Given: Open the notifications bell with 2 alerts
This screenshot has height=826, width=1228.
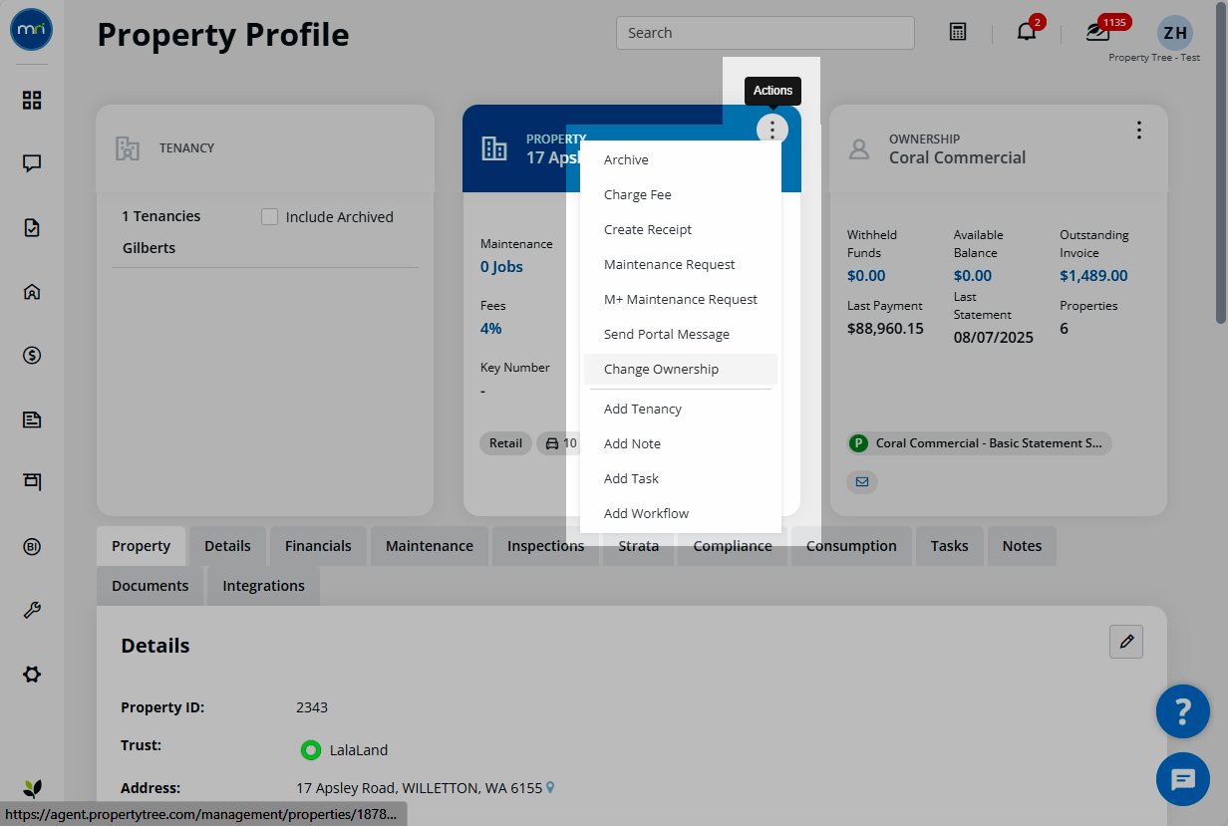Looking at the screenshot, I should click(1027, 32).
